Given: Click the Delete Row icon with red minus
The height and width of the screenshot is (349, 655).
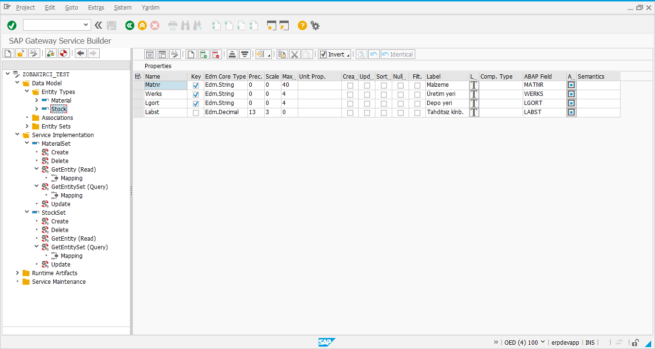Looking at the screenshot, I should pyautogui.click(x=216, y=54).
